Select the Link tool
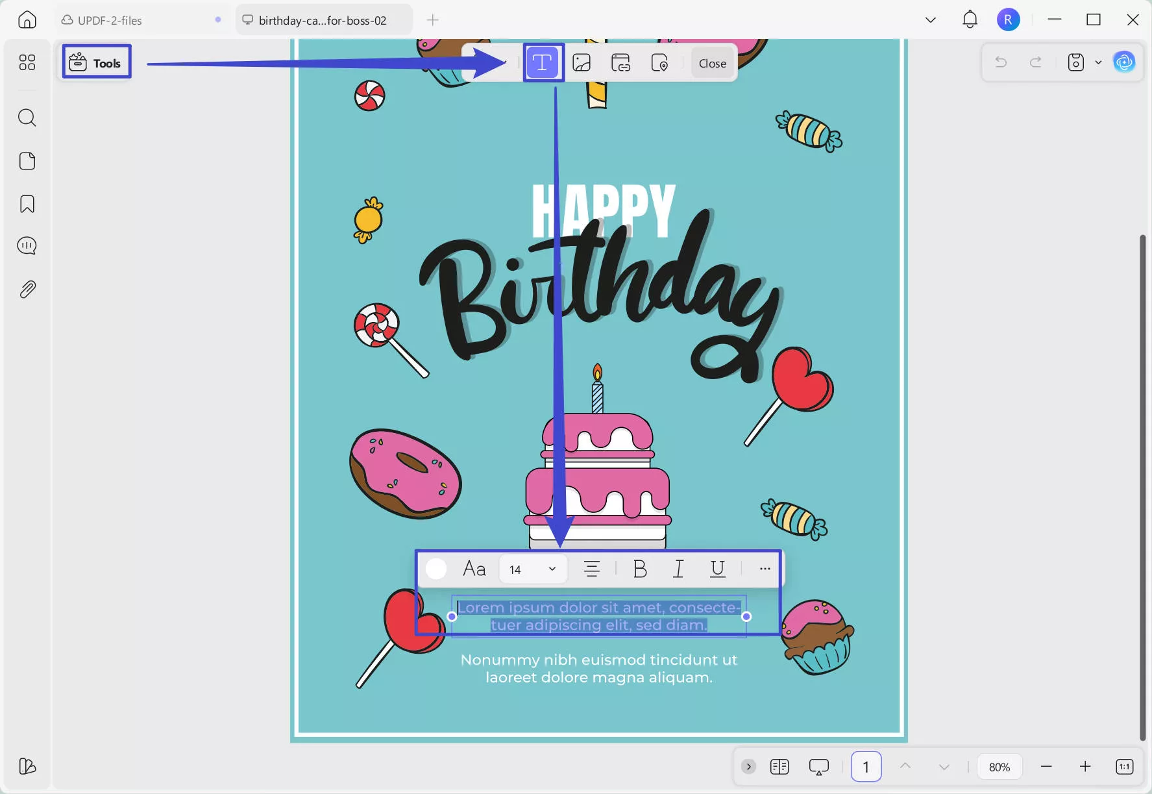This screenshot has width=1152, height=794. tap(620, 62)
